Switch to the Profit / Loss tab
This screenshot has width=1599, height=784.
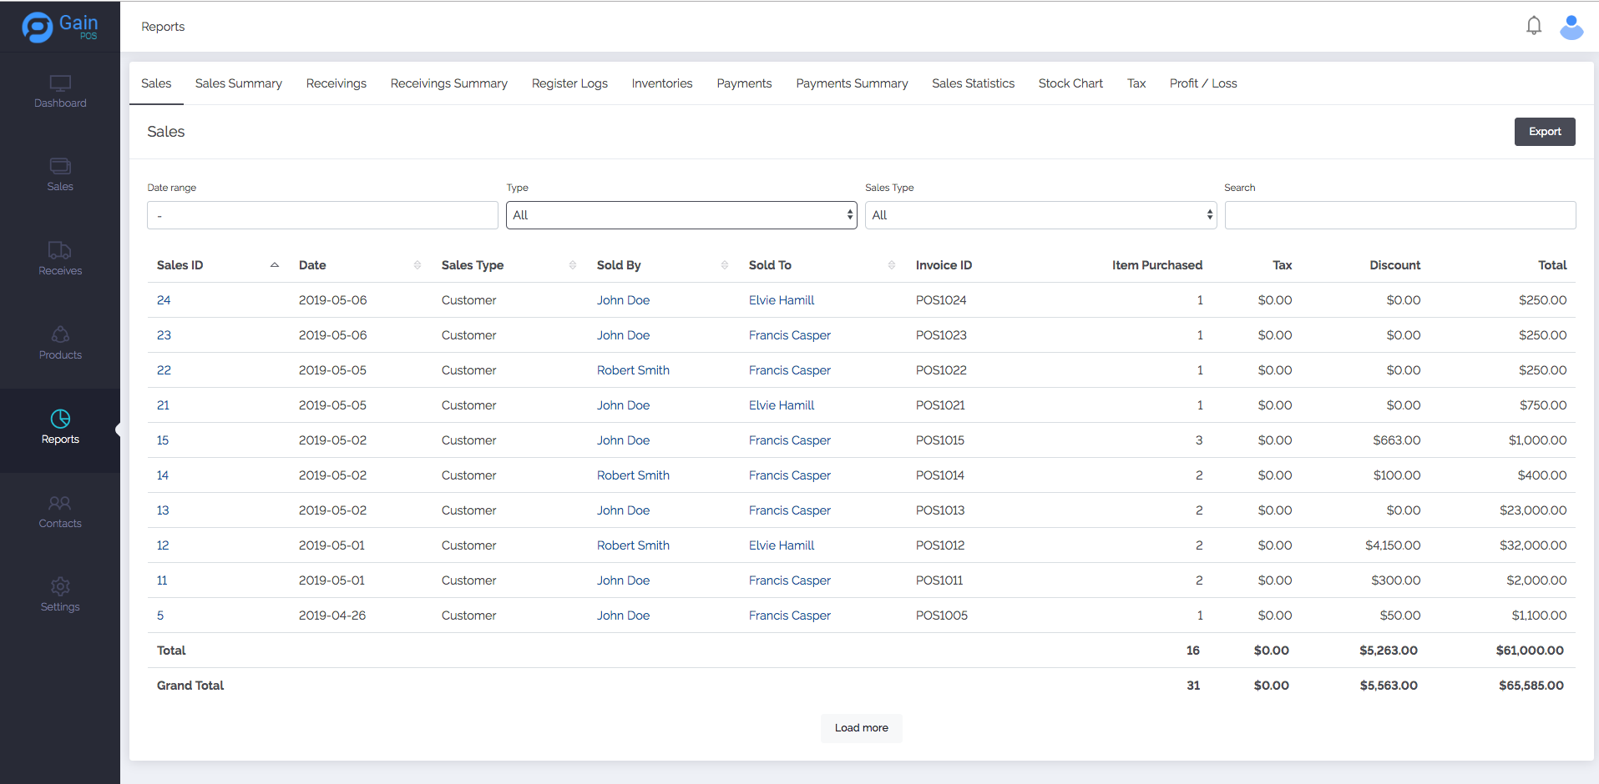tap(1202, 83)
